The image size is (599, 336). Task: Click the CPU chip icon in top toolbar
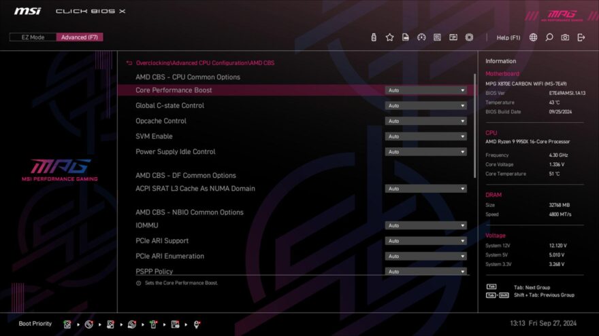(x=469, y=37)
